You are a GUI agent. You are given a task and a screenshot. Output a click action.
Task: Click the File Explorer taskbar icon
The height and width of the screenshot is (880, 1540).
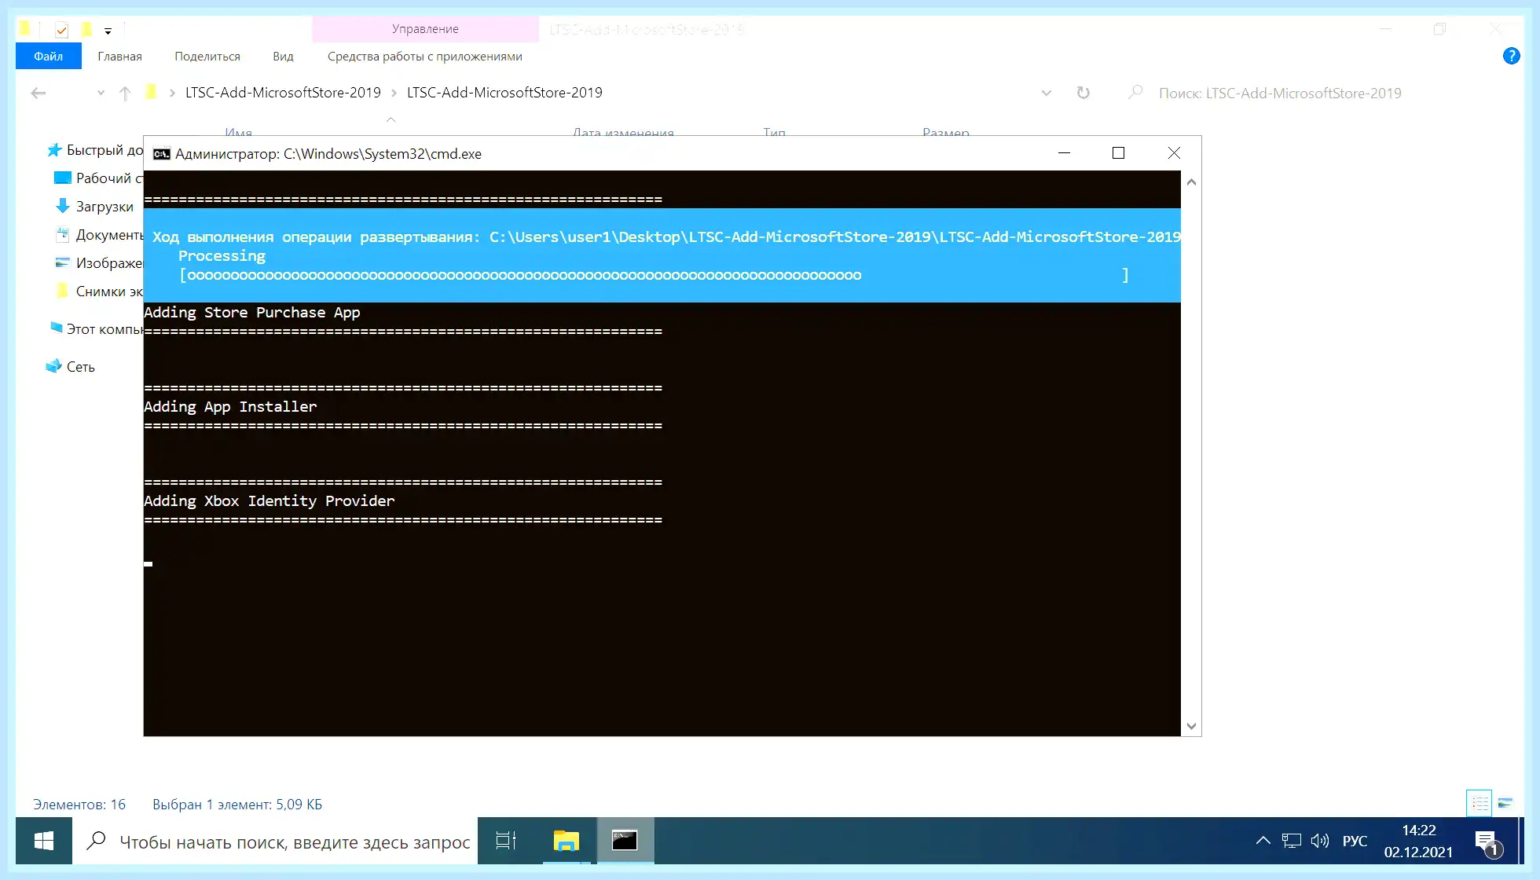click(566, 841)
